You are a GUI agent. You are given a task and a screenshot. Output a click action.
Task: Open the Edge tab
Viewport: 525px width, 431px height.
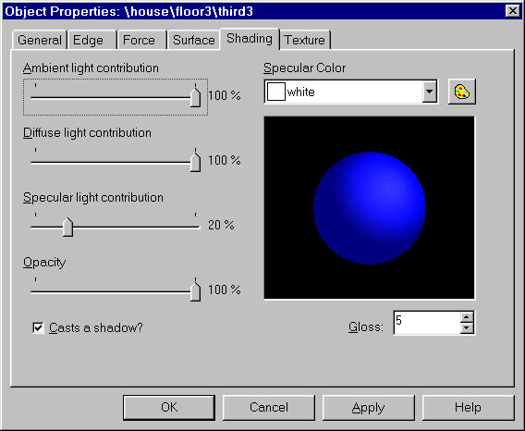coord(89,40)
